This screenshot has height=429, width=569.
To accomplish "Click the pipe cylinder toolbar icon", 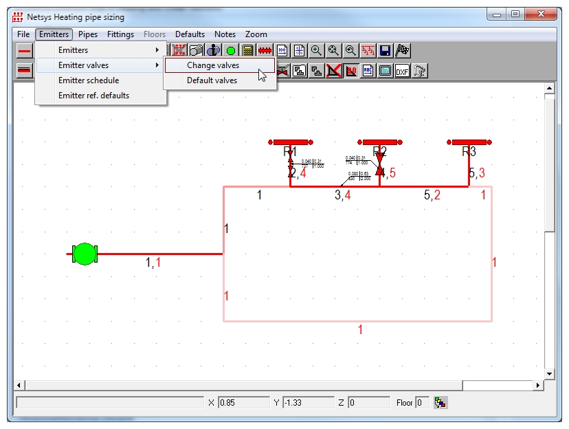I will [x=197, y=50].
